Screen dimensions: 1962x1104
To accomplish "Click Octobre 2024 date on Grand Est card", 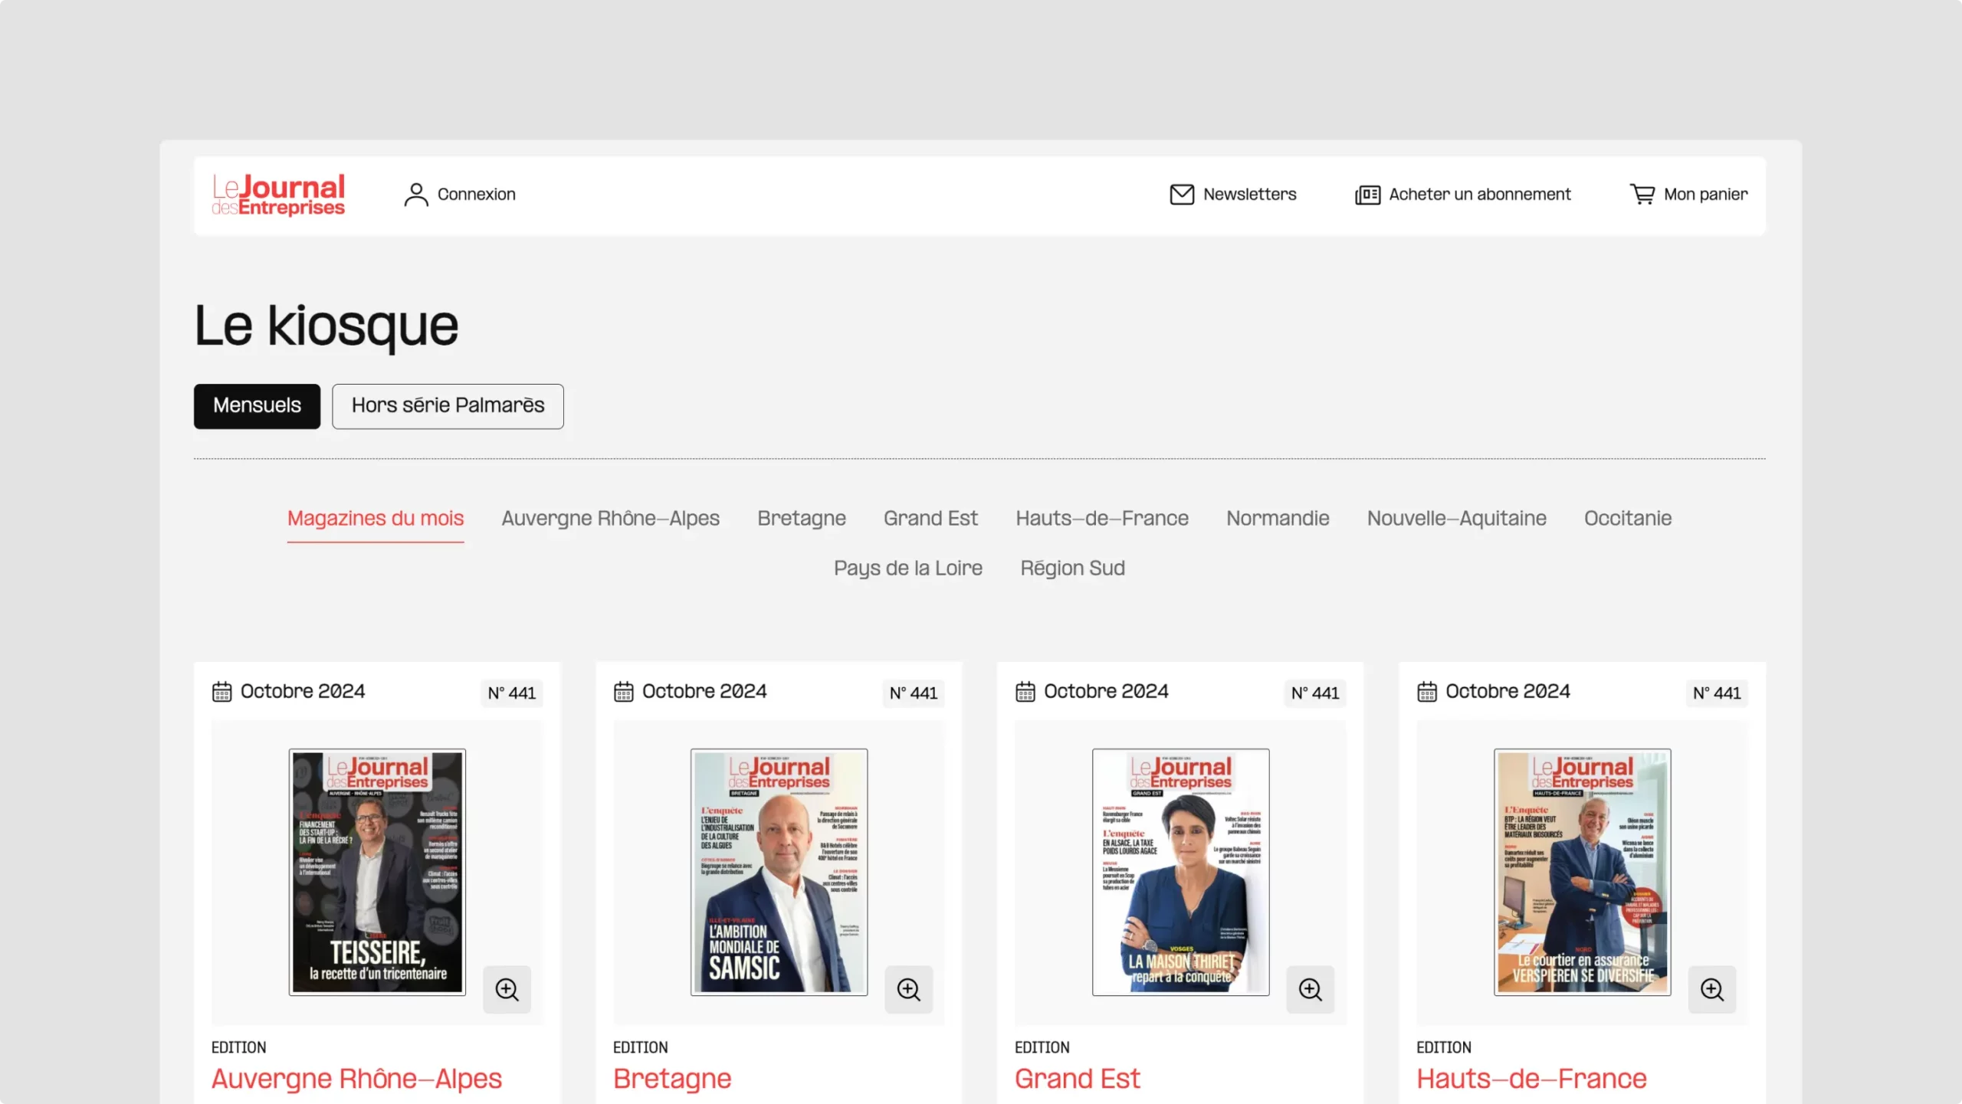I will pyautogui.click(x=1106, y=692).
